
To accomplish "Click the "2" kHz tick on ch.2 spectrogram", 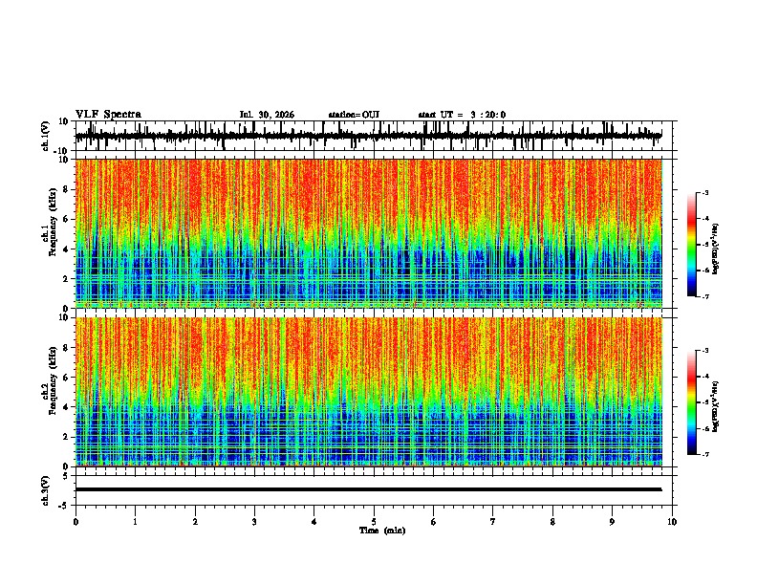I will click(66, 437).
